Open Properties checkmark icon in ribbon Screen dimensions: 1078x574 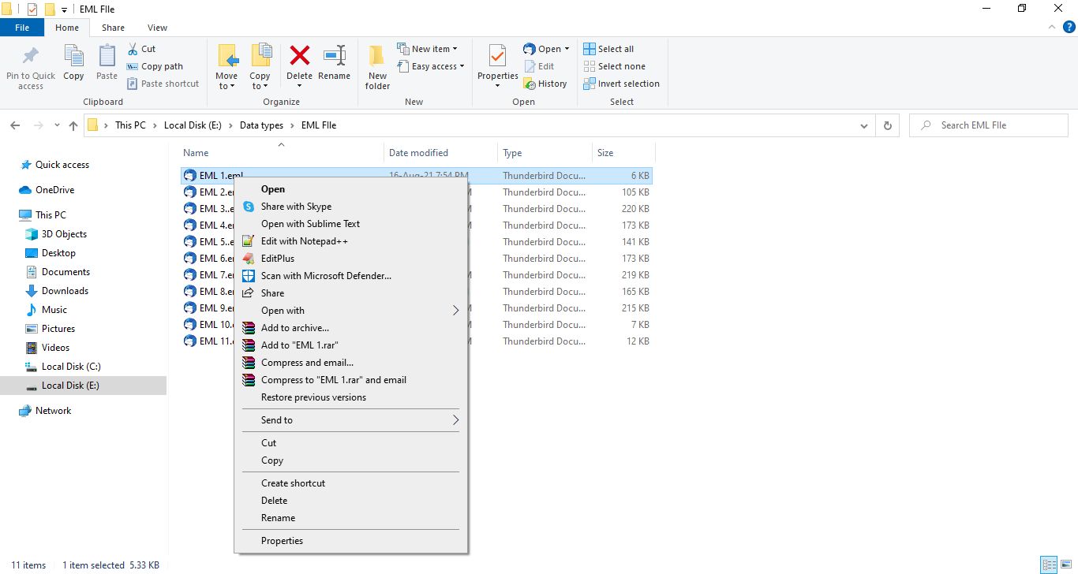coord(497,56)
